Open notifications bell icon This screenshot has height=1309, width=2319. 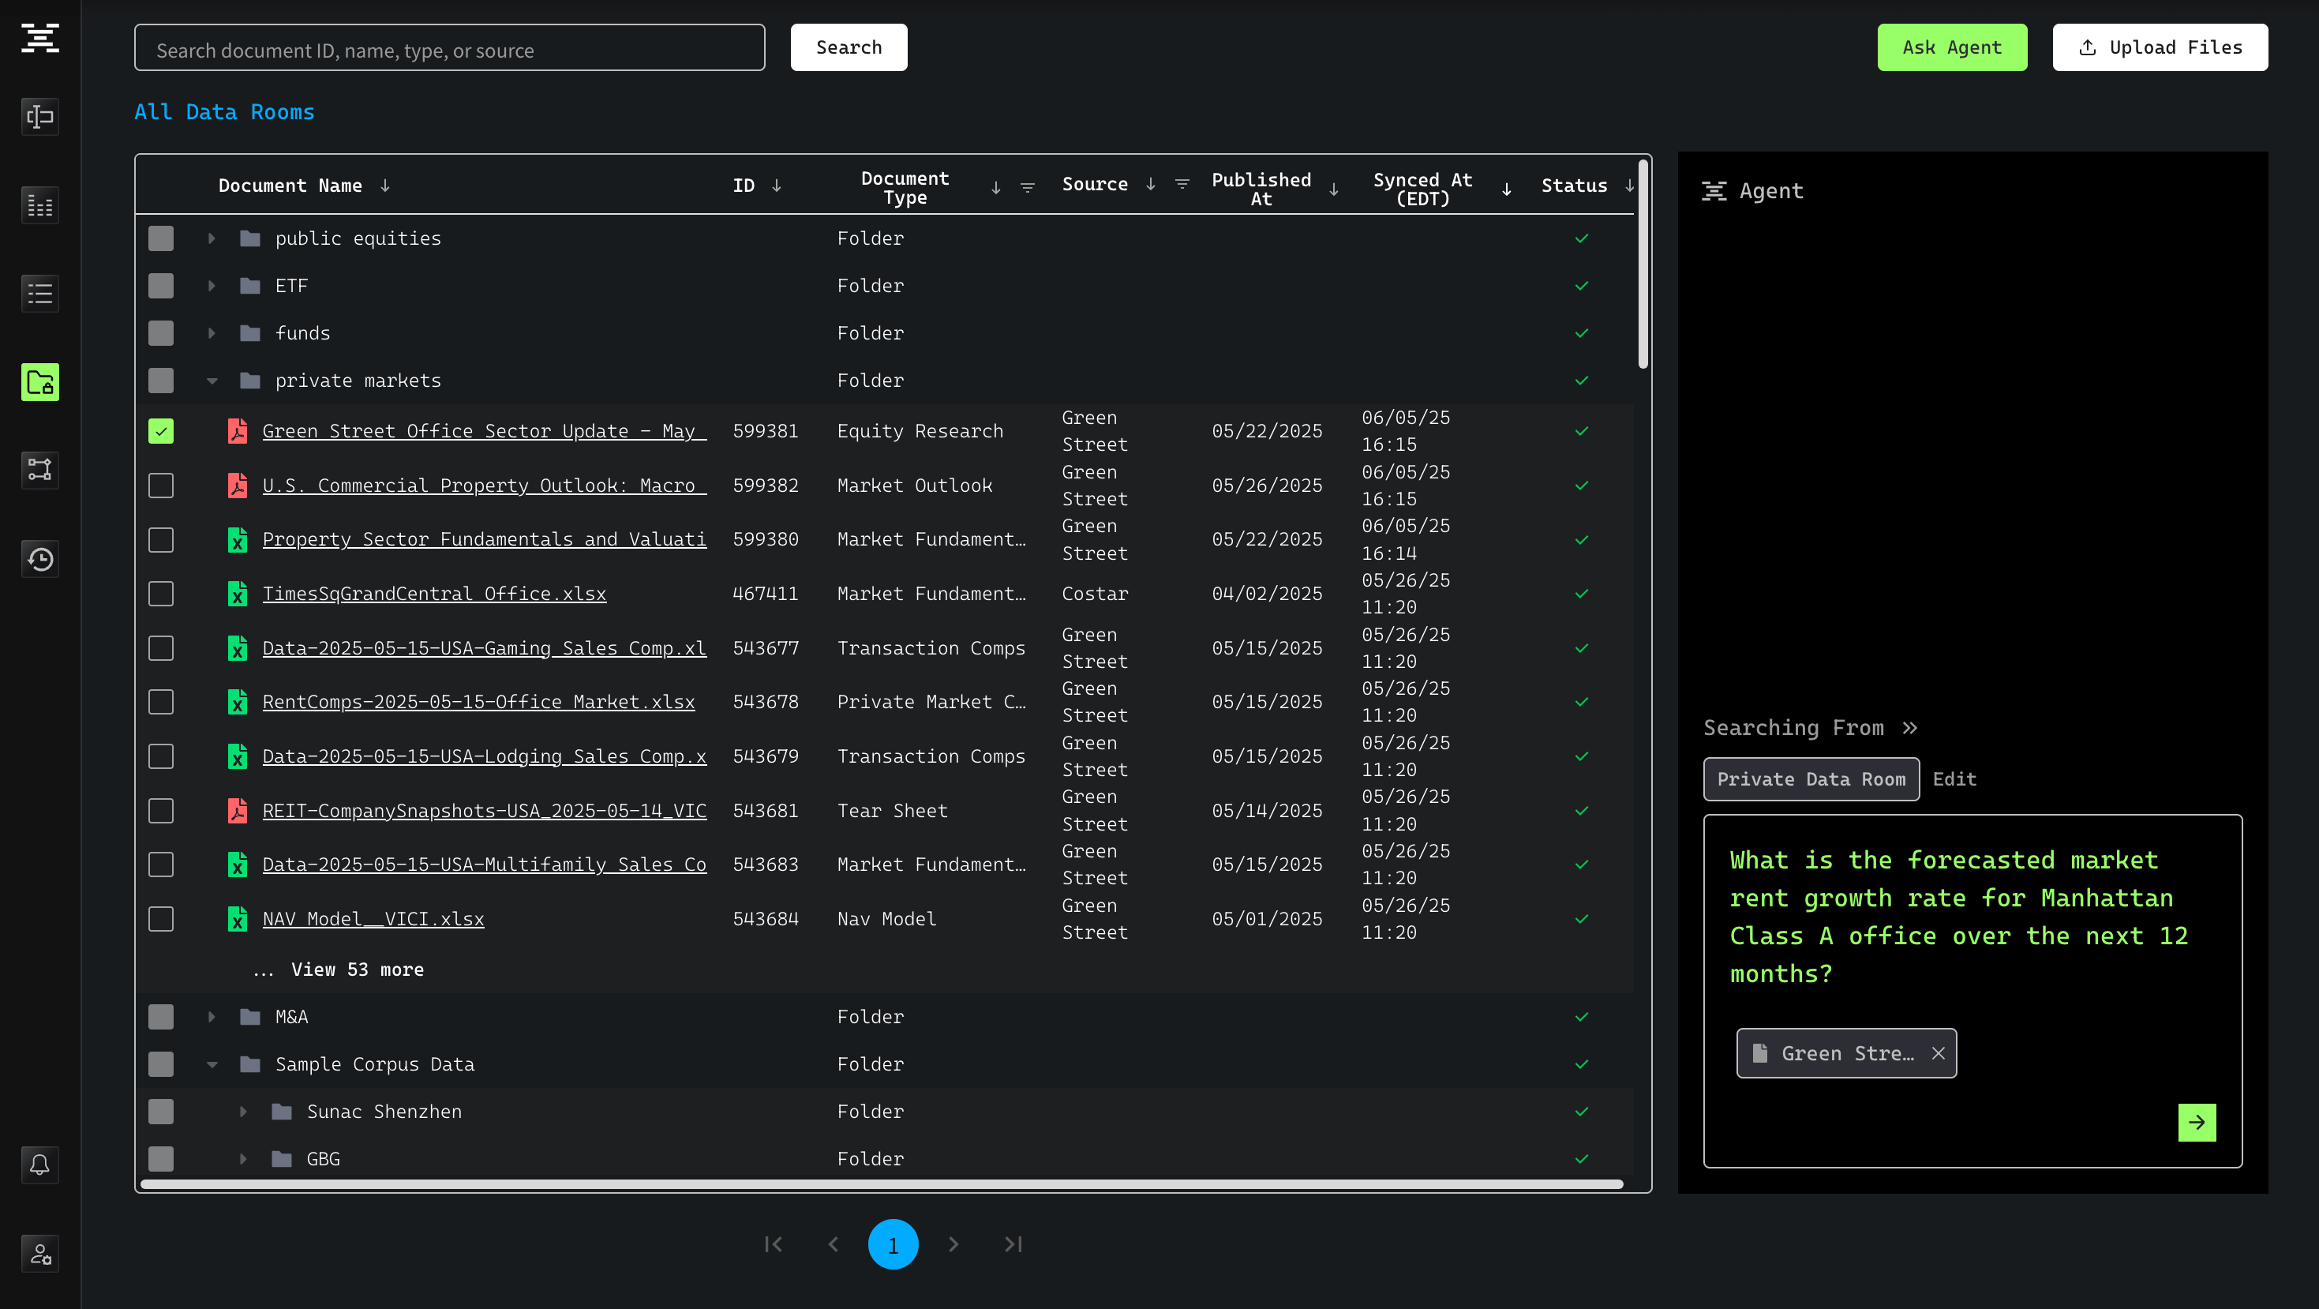pos(39,1165)
